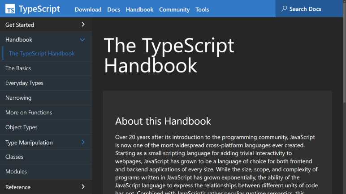
Task: Open the Docs navigation link
Action: [x=114, y=9]
